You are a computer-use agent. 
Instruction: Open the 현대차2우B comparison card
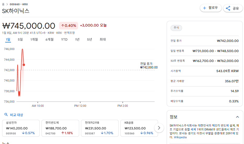(x=100, y=128)
